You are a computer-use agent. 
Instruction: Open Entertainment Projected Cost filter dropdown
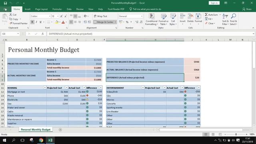pos(164,88)
